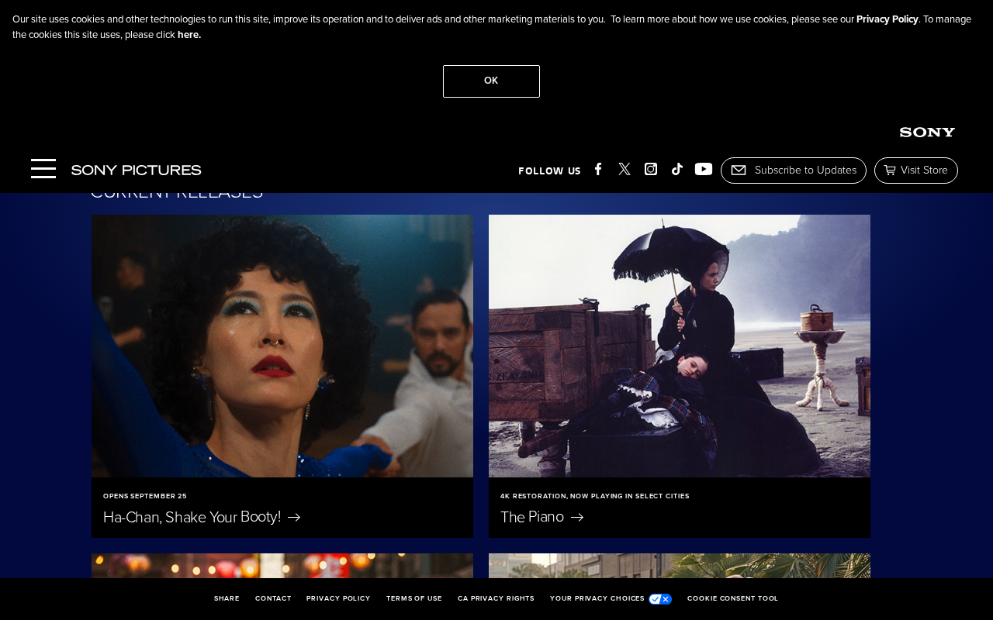Click the Sony corporate logo

(x=927, y=133)
